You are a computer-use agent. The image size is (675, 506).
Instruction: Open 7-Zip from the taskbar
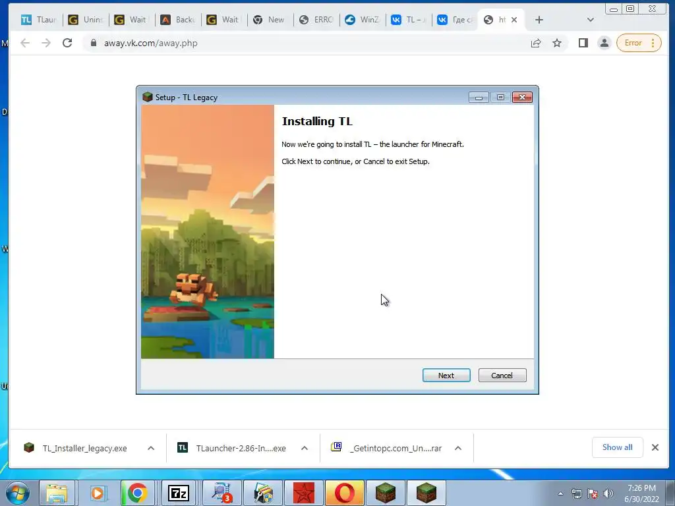pyautogui.click(x=179, y=493)
